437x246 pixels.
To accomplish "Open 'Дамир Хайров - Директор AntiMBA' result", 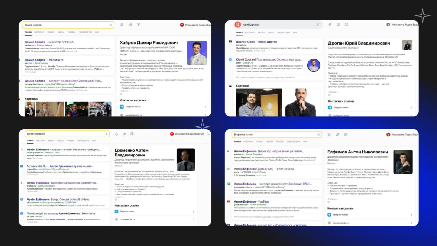I will tap(49, 42).
